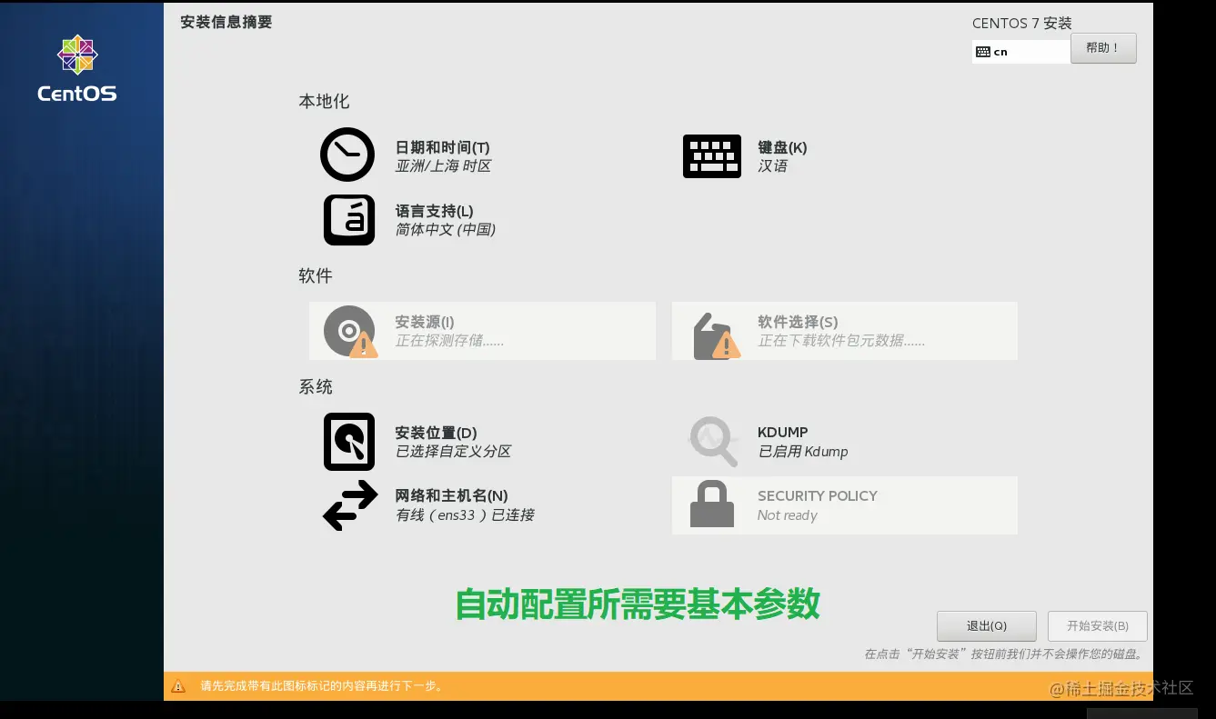Click the keyboard icon beside cn
The height and width of the screenshot is (719, 1216).
pos(982,52)
